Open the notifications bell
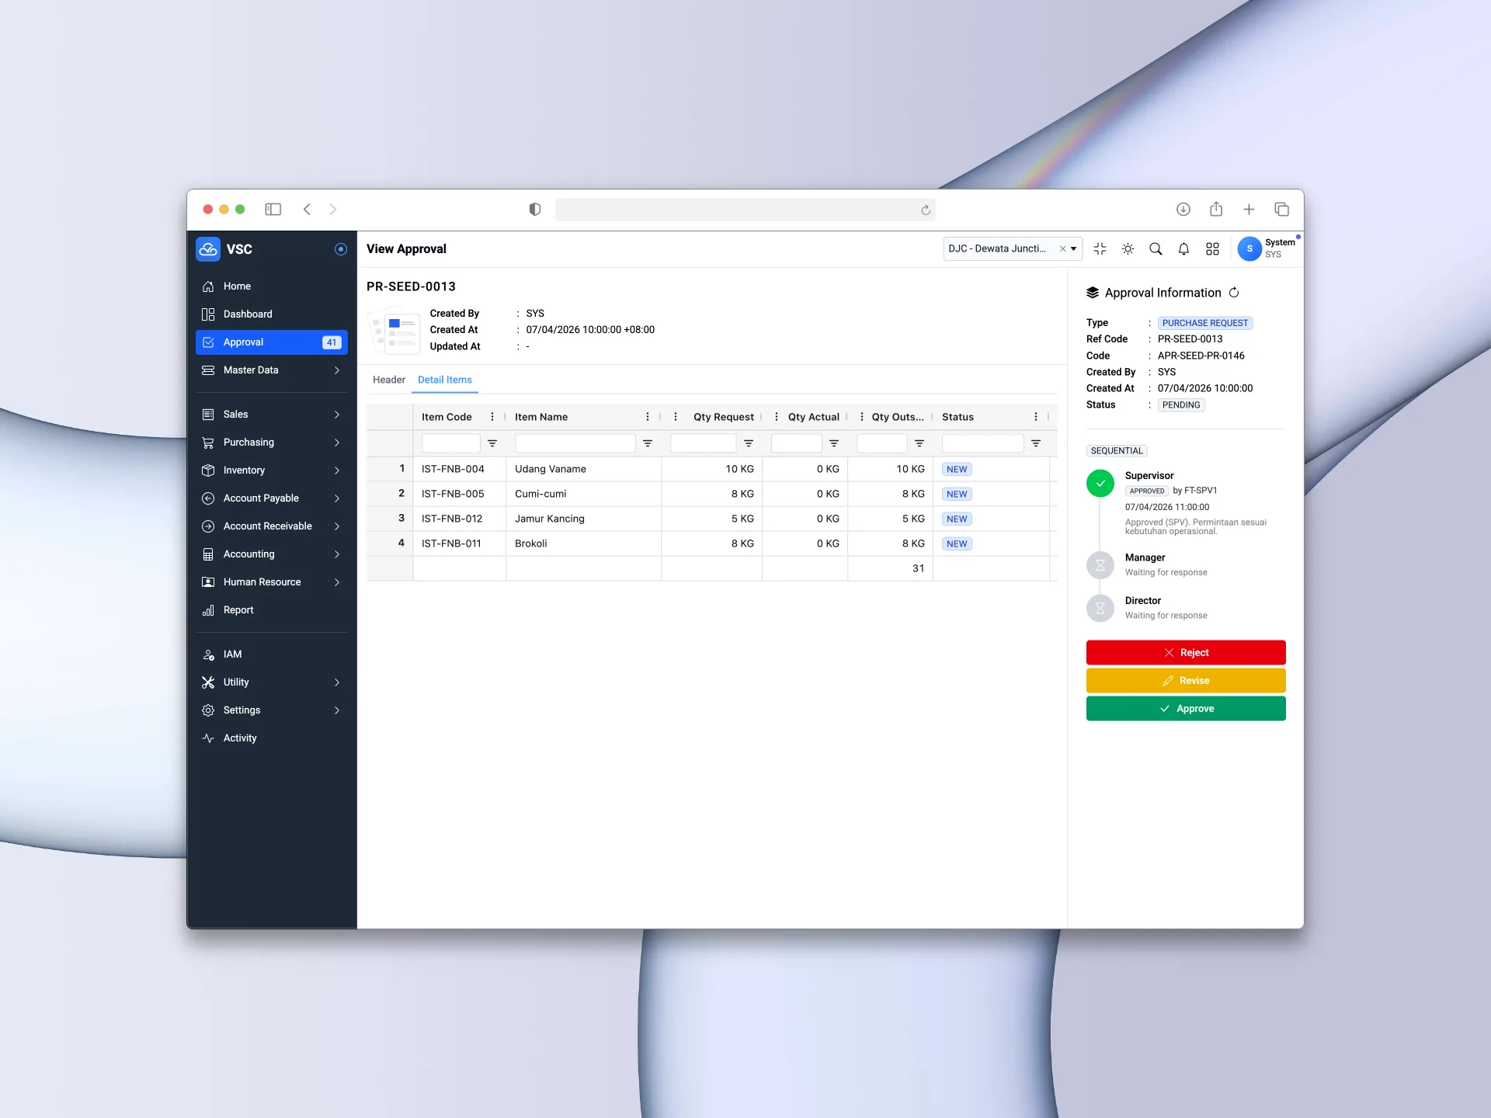The image size is (1491, 1118). click(1183, 249)
